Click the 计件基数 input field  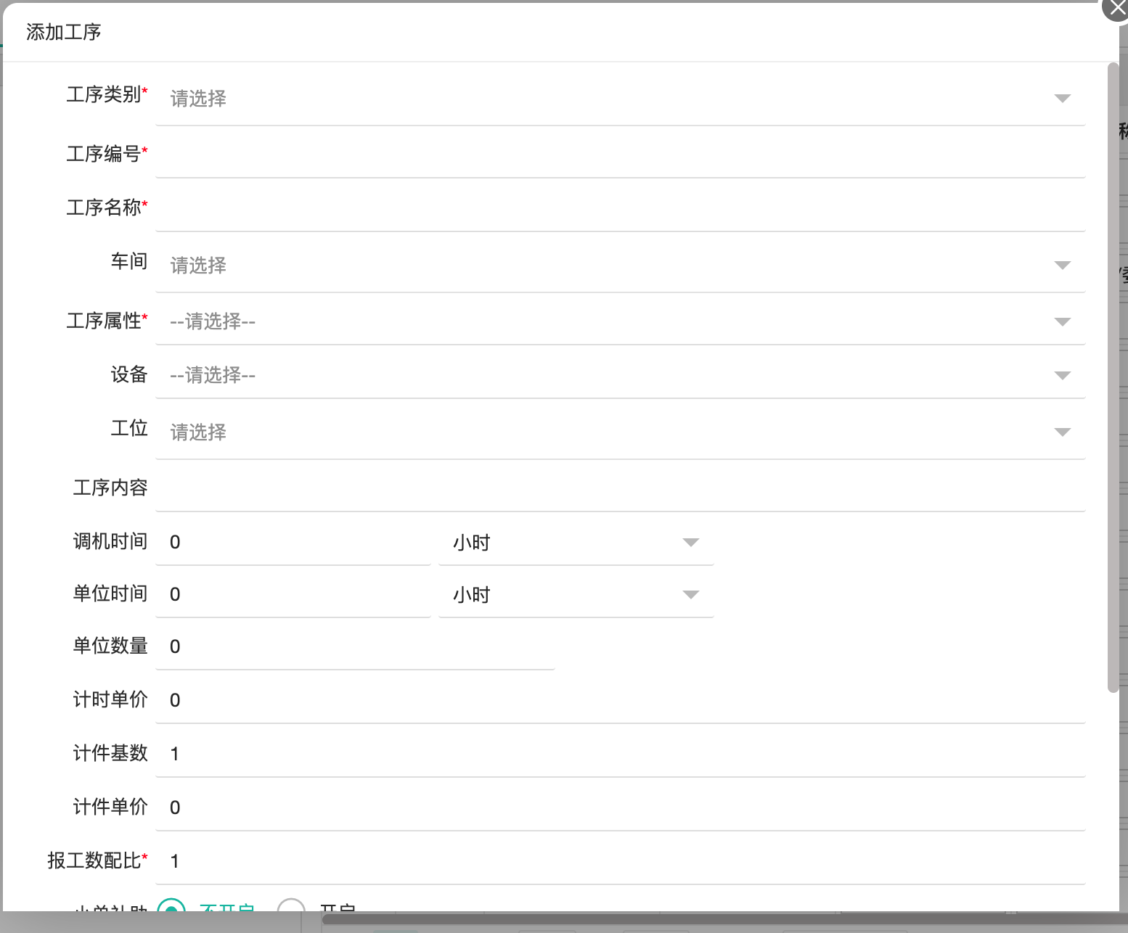point(620,755)
